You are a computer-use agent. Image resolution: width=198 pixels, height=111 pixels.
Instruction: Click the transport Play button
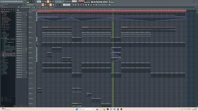point(30,2)
